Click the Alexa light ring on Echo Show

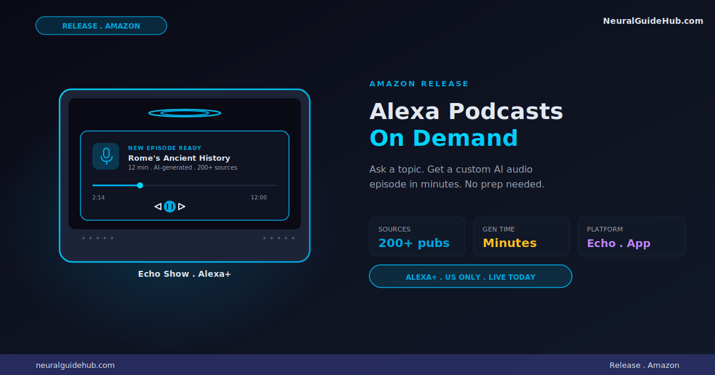pyautogui.click(x=185, y=113)
